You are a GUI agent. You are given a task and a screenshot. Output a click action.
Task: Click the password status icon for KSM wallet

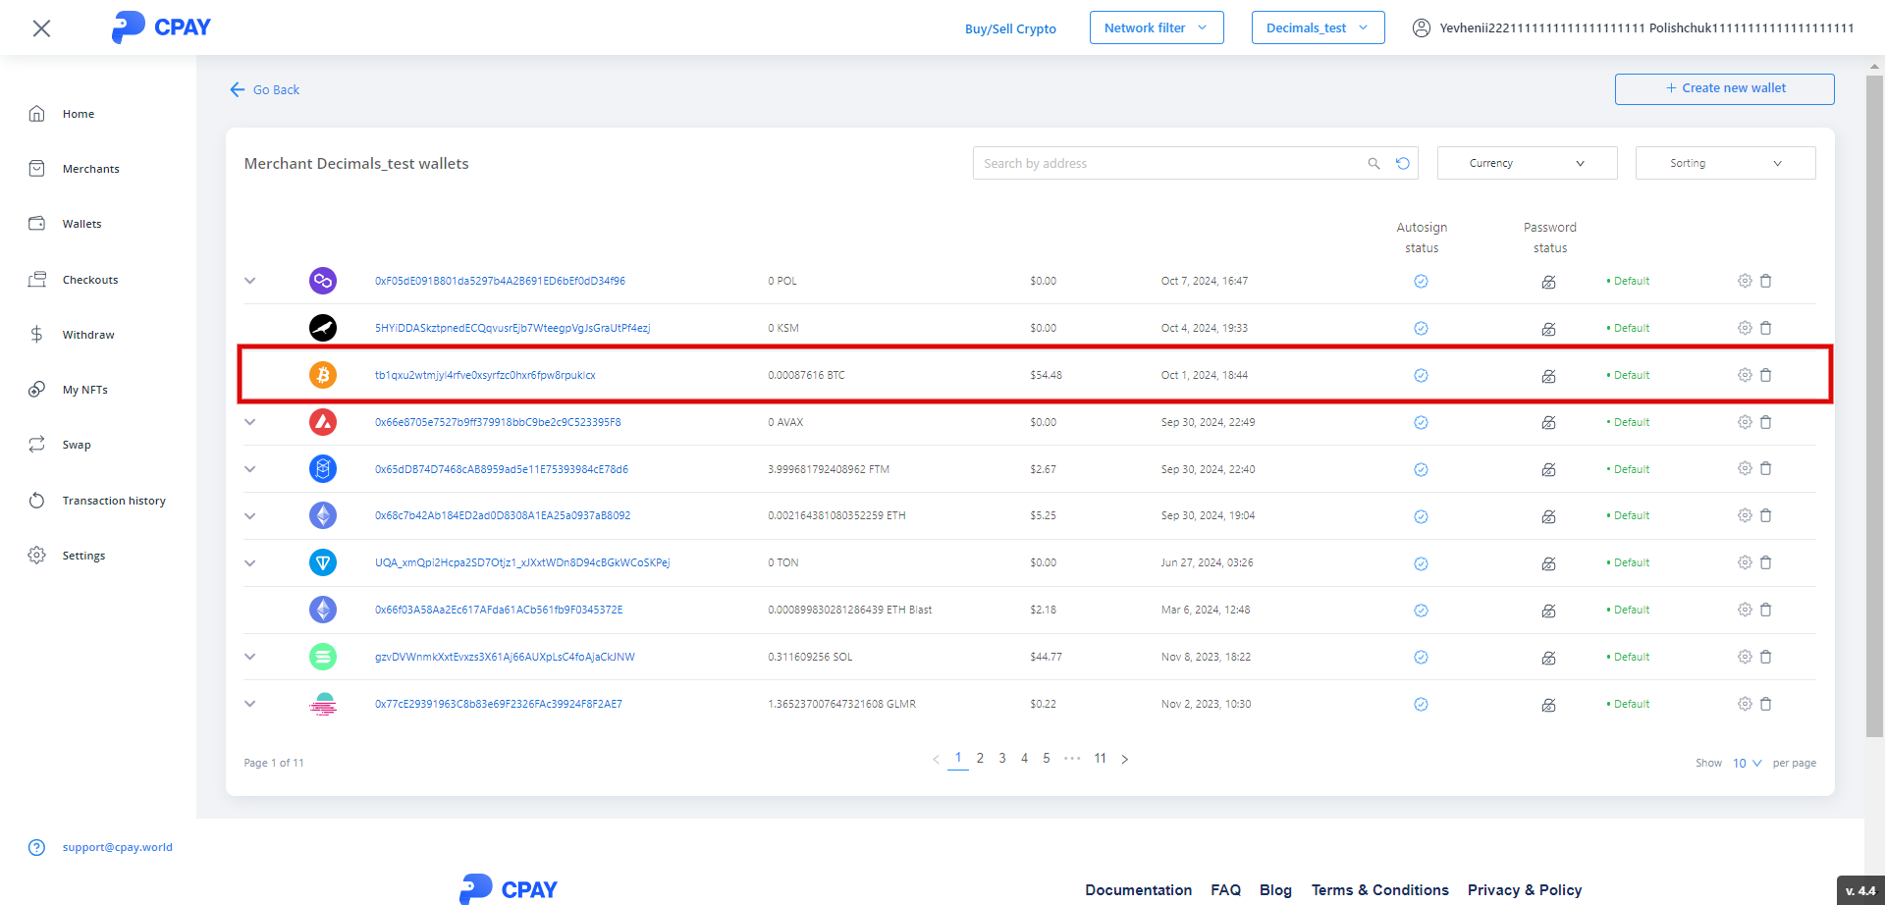coord(1548,329)
